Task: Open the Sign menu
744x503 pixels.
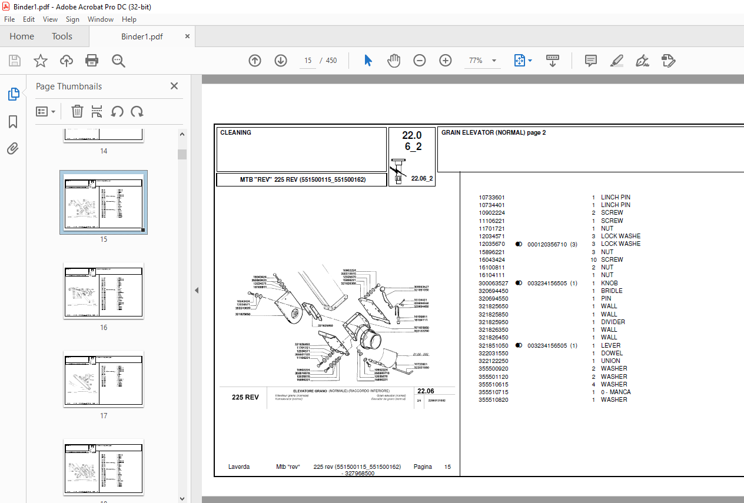Action: (72, 19)
